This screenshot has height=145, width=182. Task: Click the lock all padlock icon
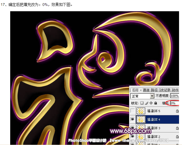(155, 103)
